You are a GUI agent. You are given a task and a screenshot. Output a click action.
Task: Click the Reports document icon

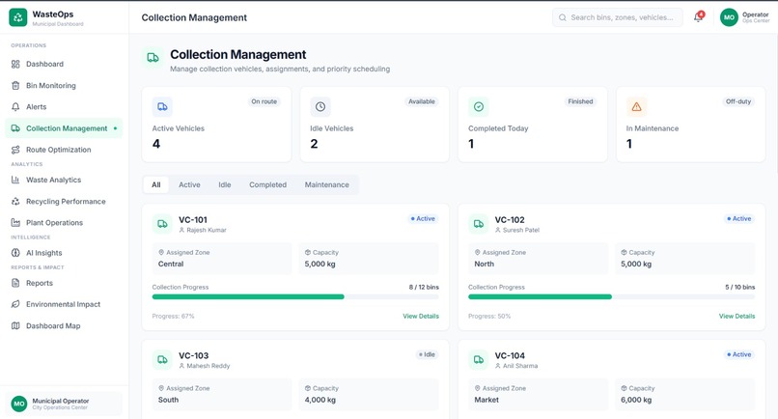tap(15, 283)
